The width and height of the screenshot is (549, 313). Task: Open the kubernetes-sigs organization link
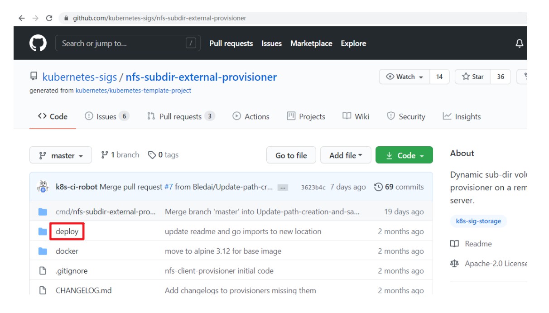click(80, 77)
